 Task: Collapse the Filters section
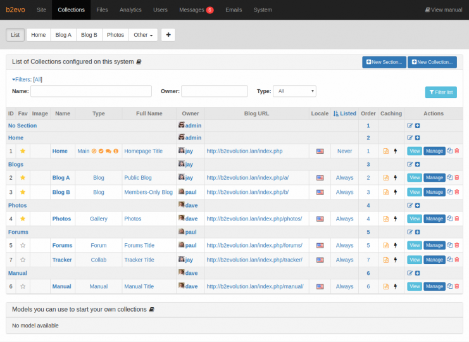pos(22,79)
